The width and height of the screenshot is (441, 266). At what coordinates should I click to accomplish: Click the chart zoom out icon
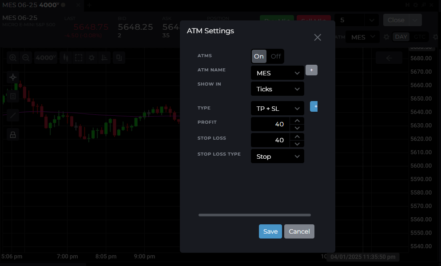pos(26,58)
